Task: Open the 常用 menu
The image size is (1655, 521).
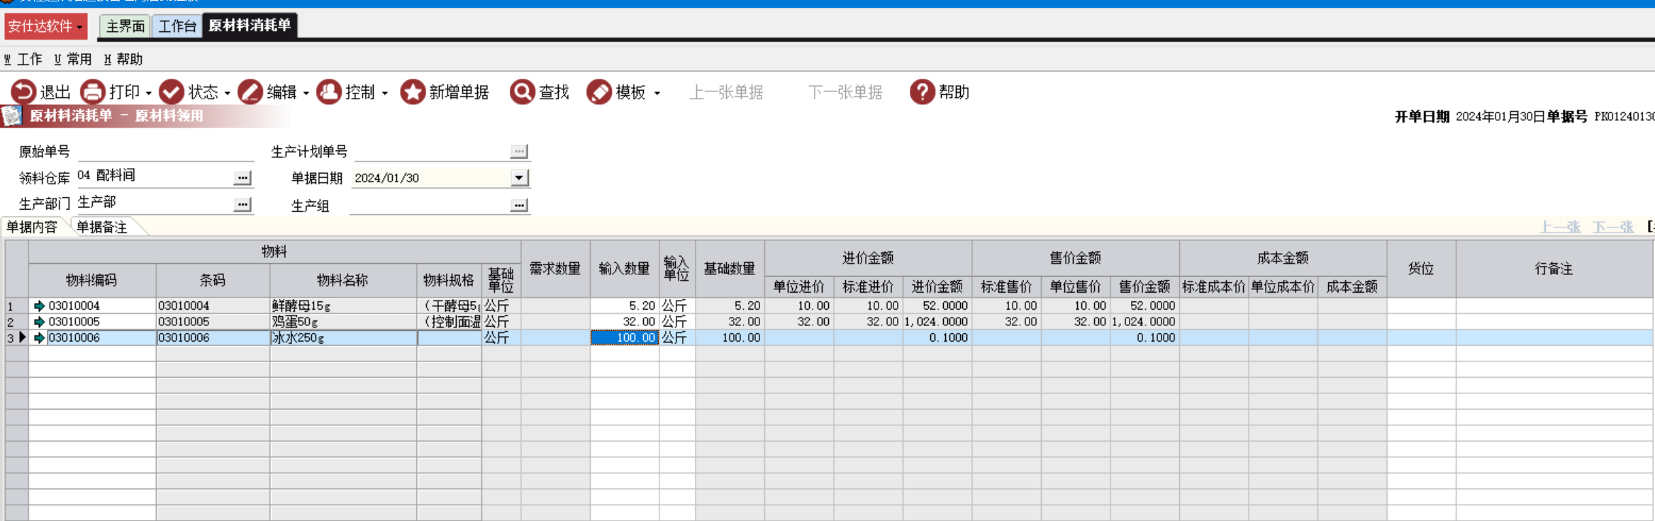Action: tap(73, 60)
